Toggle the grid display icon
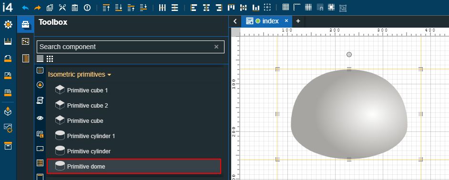449x180 pixels. [x=286, y=7]
